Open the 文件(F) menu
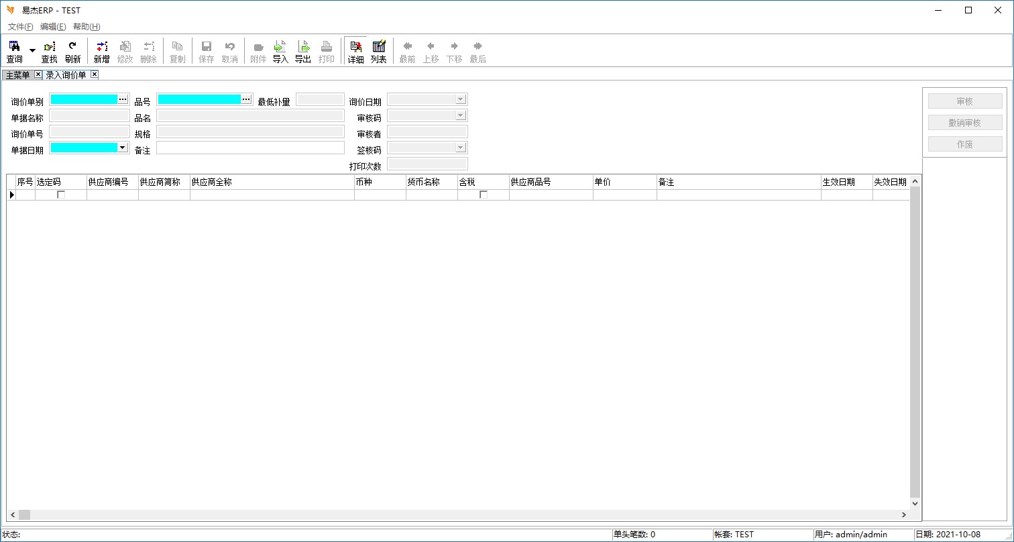1014x542 pixels. coord(20,27)
